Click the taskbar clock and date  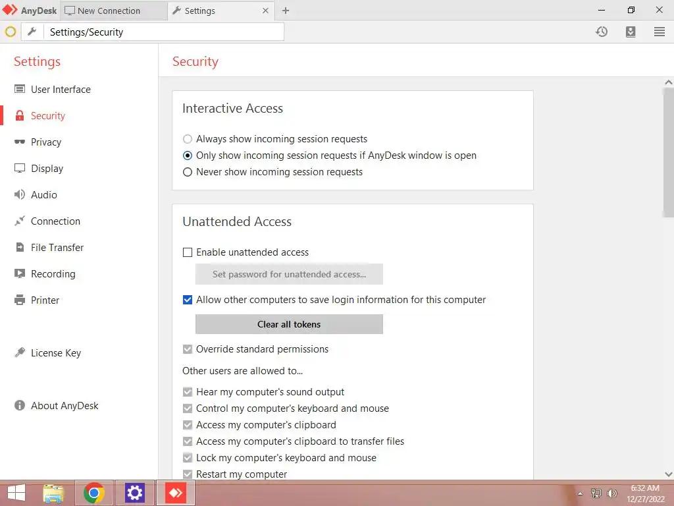click(x=645, y=493)
